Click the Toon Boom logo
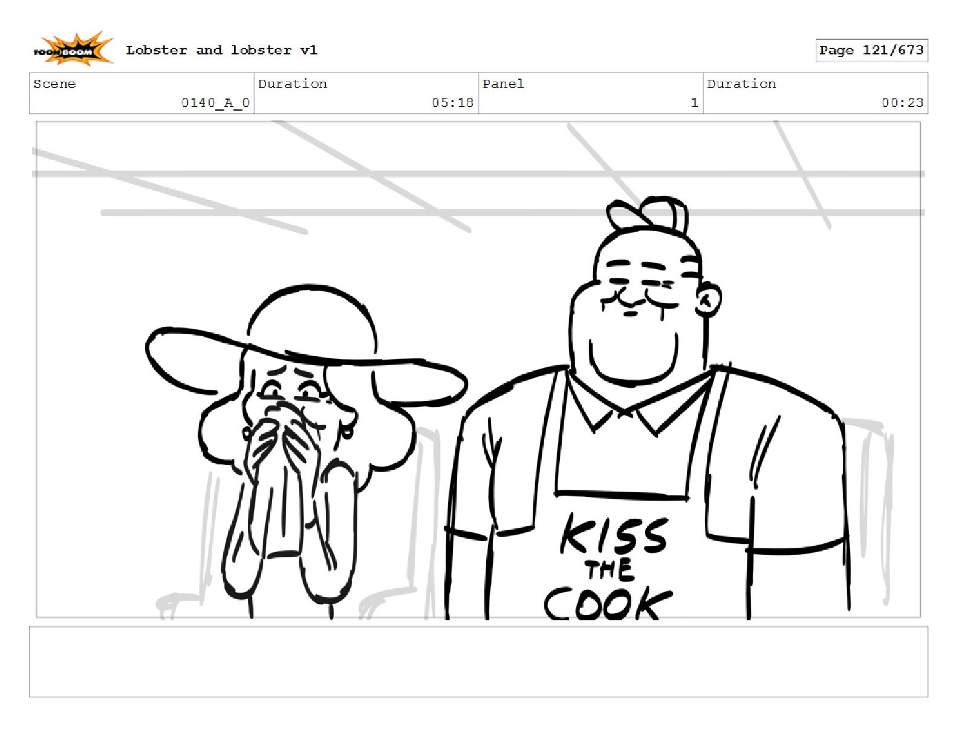 click(73, 49)
